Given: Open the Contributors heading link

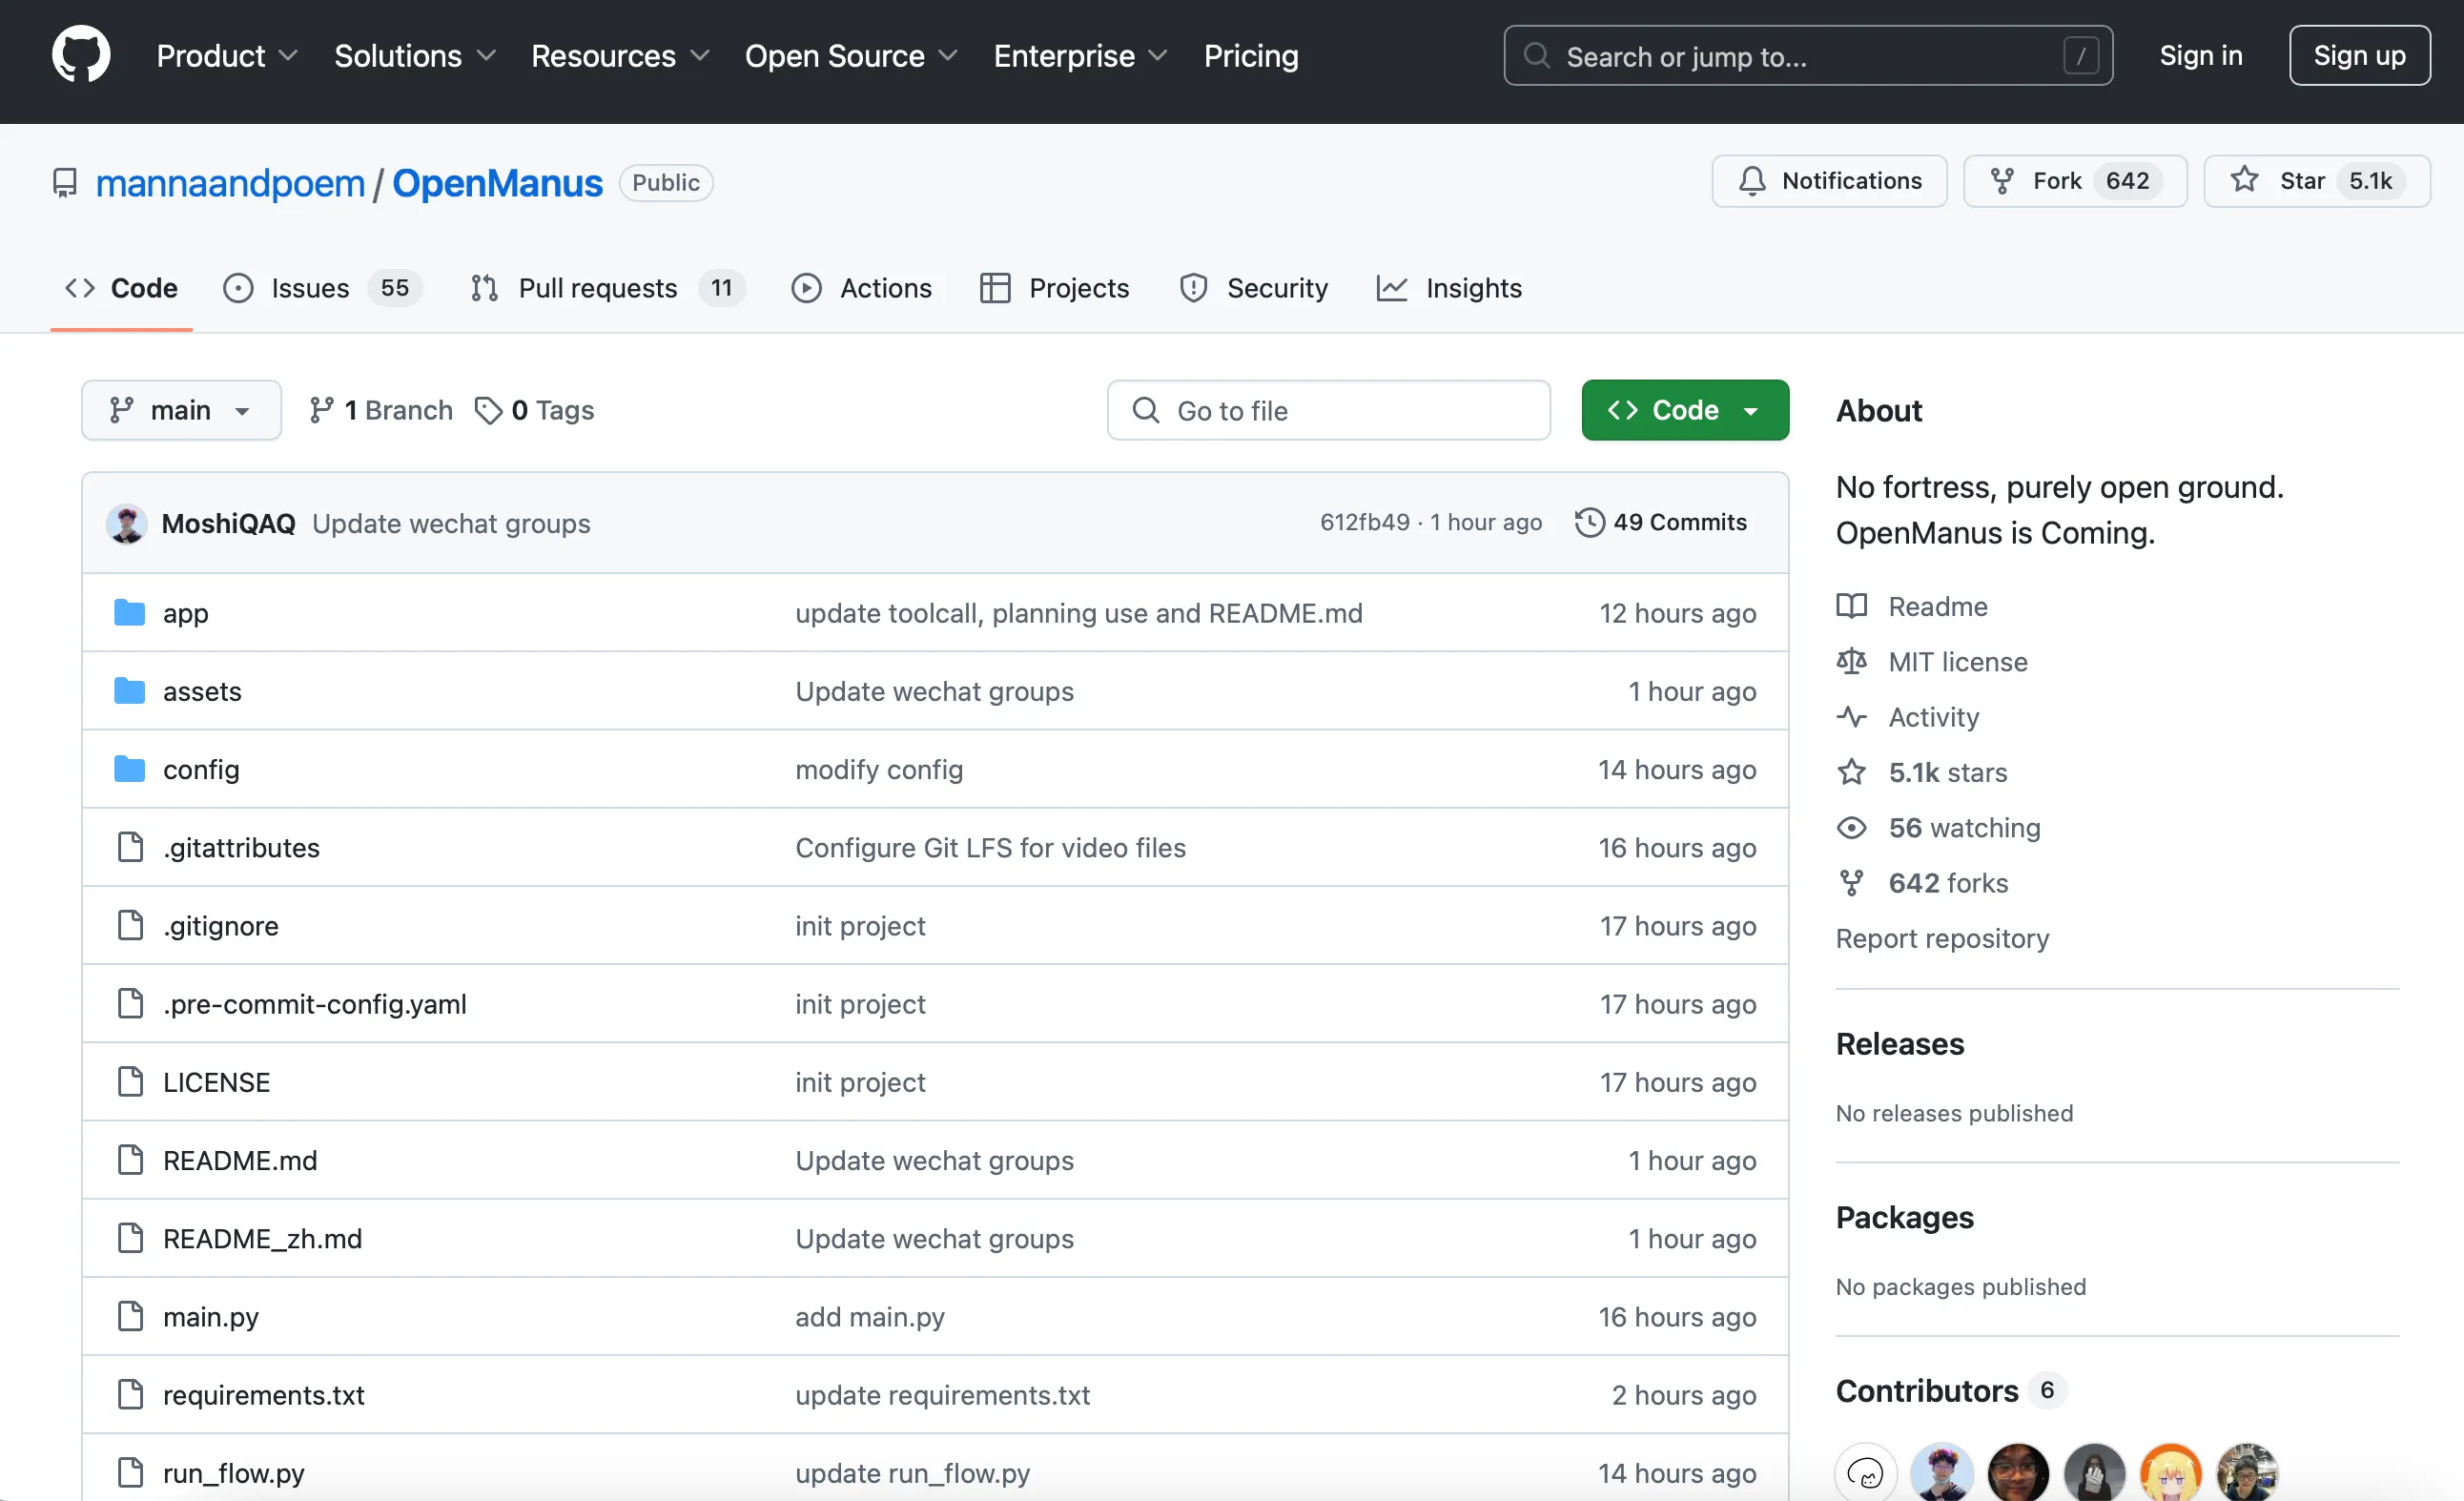Looking at the screenshot, I should tap(1927, 1390).
